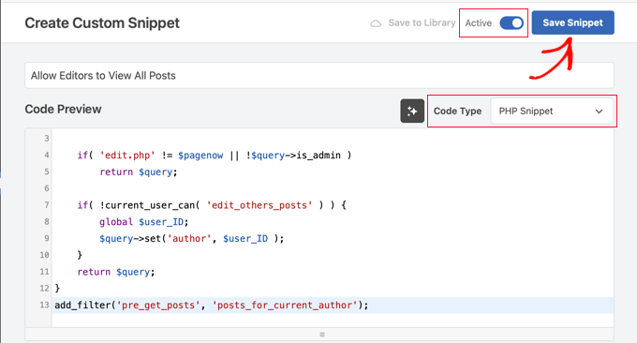Screen dimensions: 637x343
Task: Click the $query->set code on line 9
Action: tap(192, 239)
